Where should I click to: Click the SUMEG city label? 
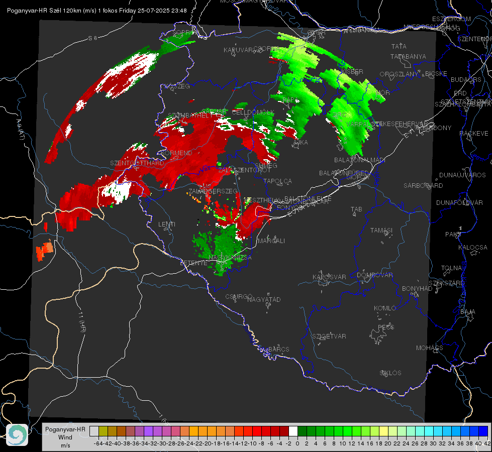coord(266,166)
